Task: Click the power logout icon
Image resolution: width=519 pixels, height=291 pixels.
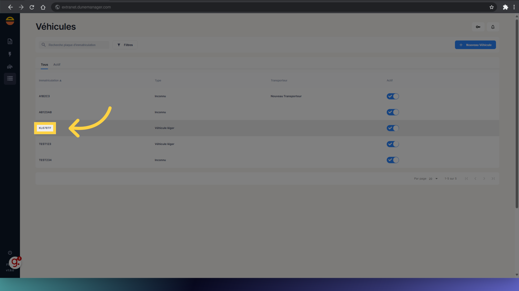Action: [10, 253]
